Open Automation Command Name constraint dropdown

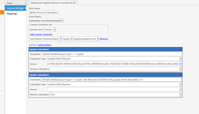(x=61, y=39)
